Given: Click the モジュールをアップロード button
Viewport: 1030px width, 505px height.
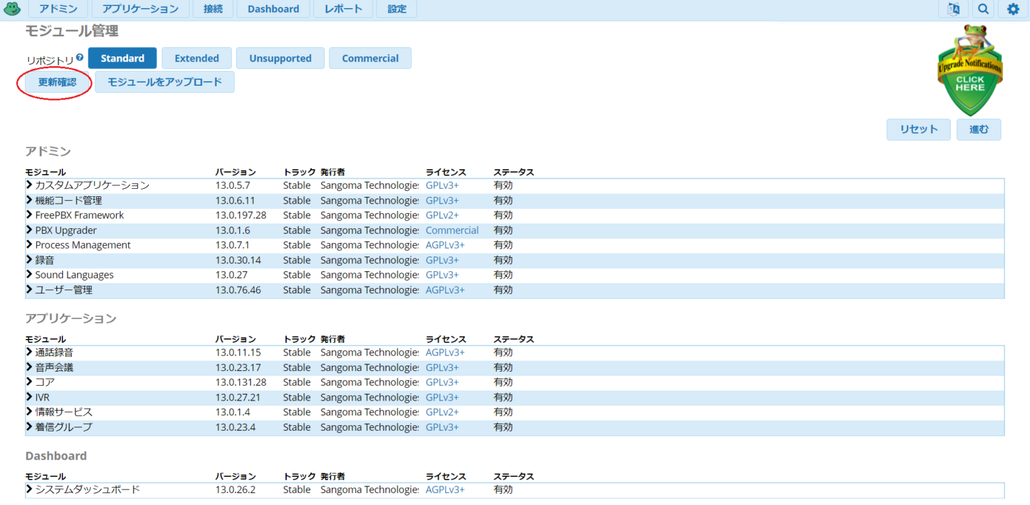Looking at the screenshot, I should point(164,82).
